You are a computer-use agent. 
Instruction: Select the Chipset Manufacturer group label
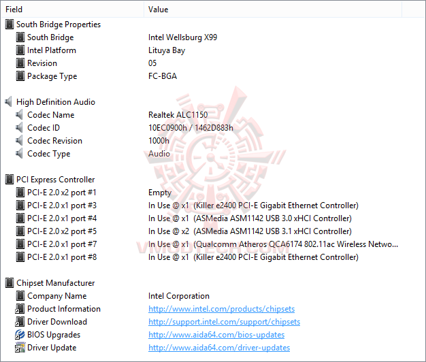(55, 283)
